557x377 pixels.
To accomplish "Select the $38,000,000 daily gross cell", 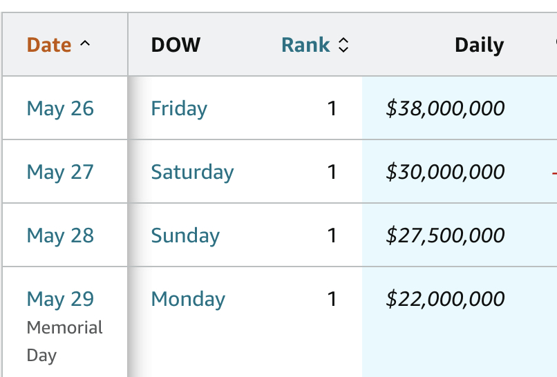I will pos(445,108).
